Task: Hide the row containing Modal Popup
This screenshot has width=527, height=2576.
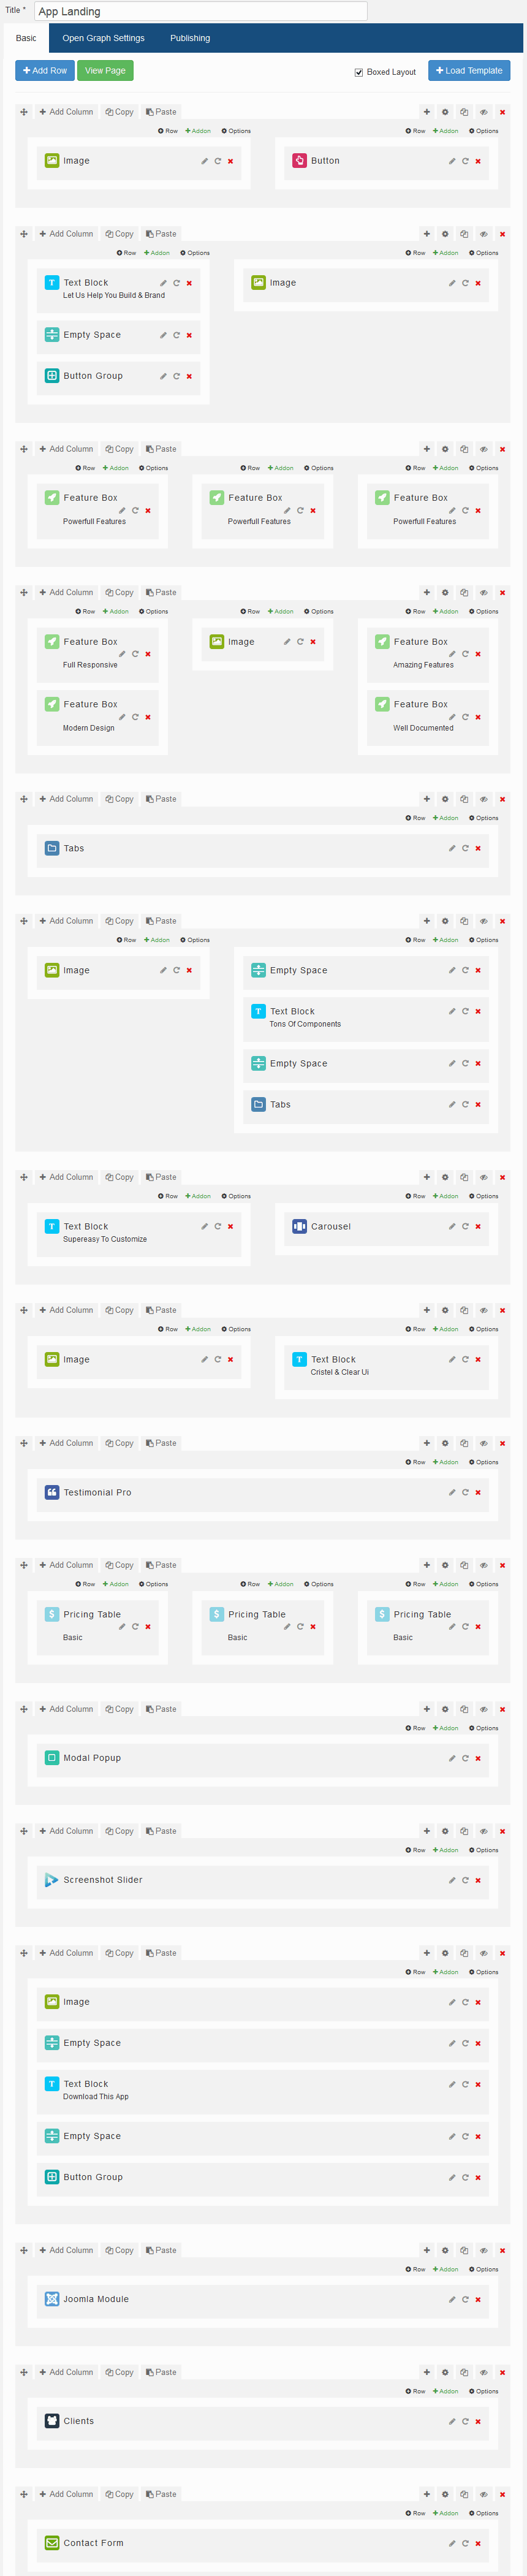Action: (484, 1710)
